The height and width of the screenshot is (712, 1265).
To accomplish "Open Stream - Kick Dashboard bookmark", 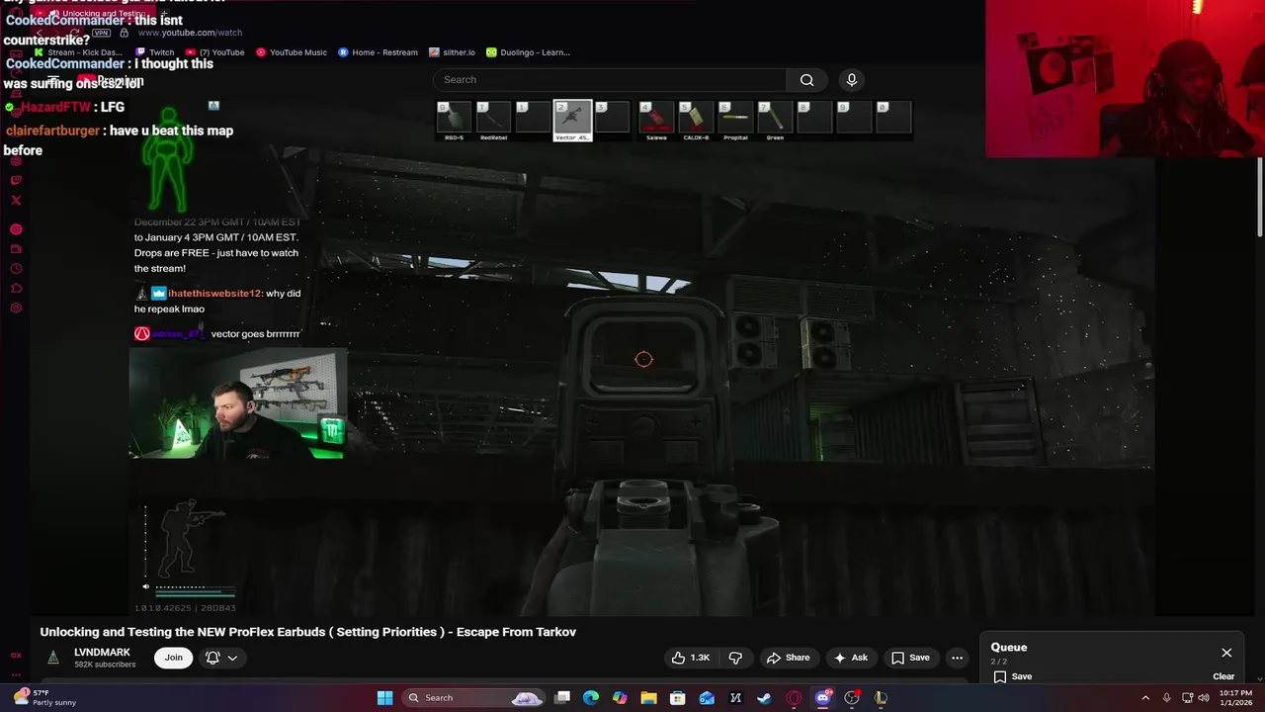I will [78, 52].
